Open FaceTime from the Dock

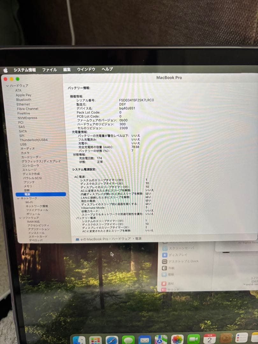point(194,339)
